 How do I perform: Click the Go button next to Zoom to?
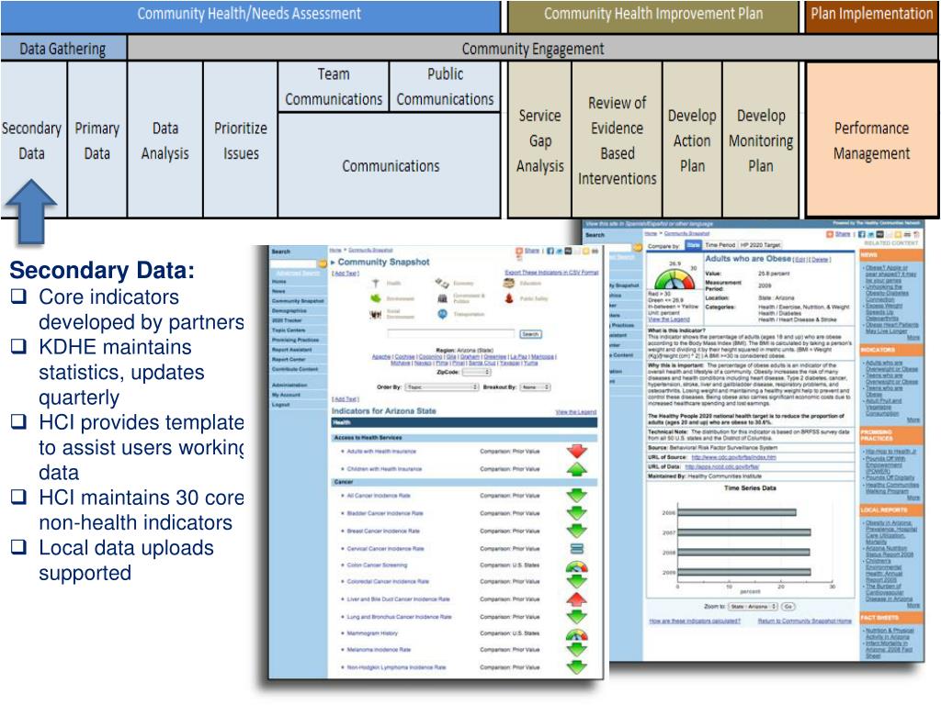(788, 607)
